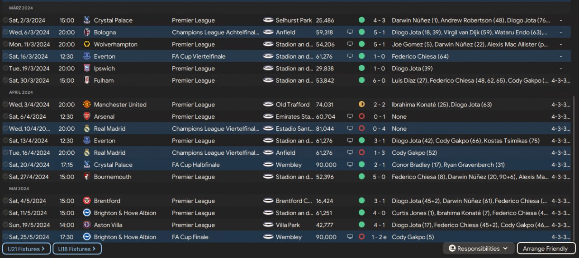579x258 pixels.
Task: Toggle the checkmark beside the Ipswich fixture
Action: coord(5,69)
